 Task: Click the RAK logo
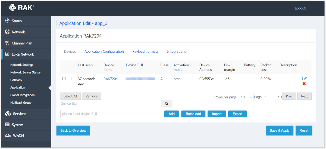[21, 8]
